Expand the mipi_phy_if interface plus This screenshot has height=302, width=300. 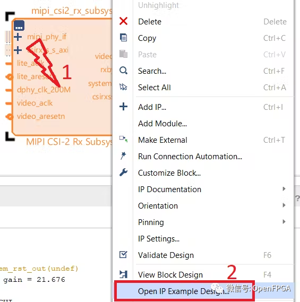point(18,37)
